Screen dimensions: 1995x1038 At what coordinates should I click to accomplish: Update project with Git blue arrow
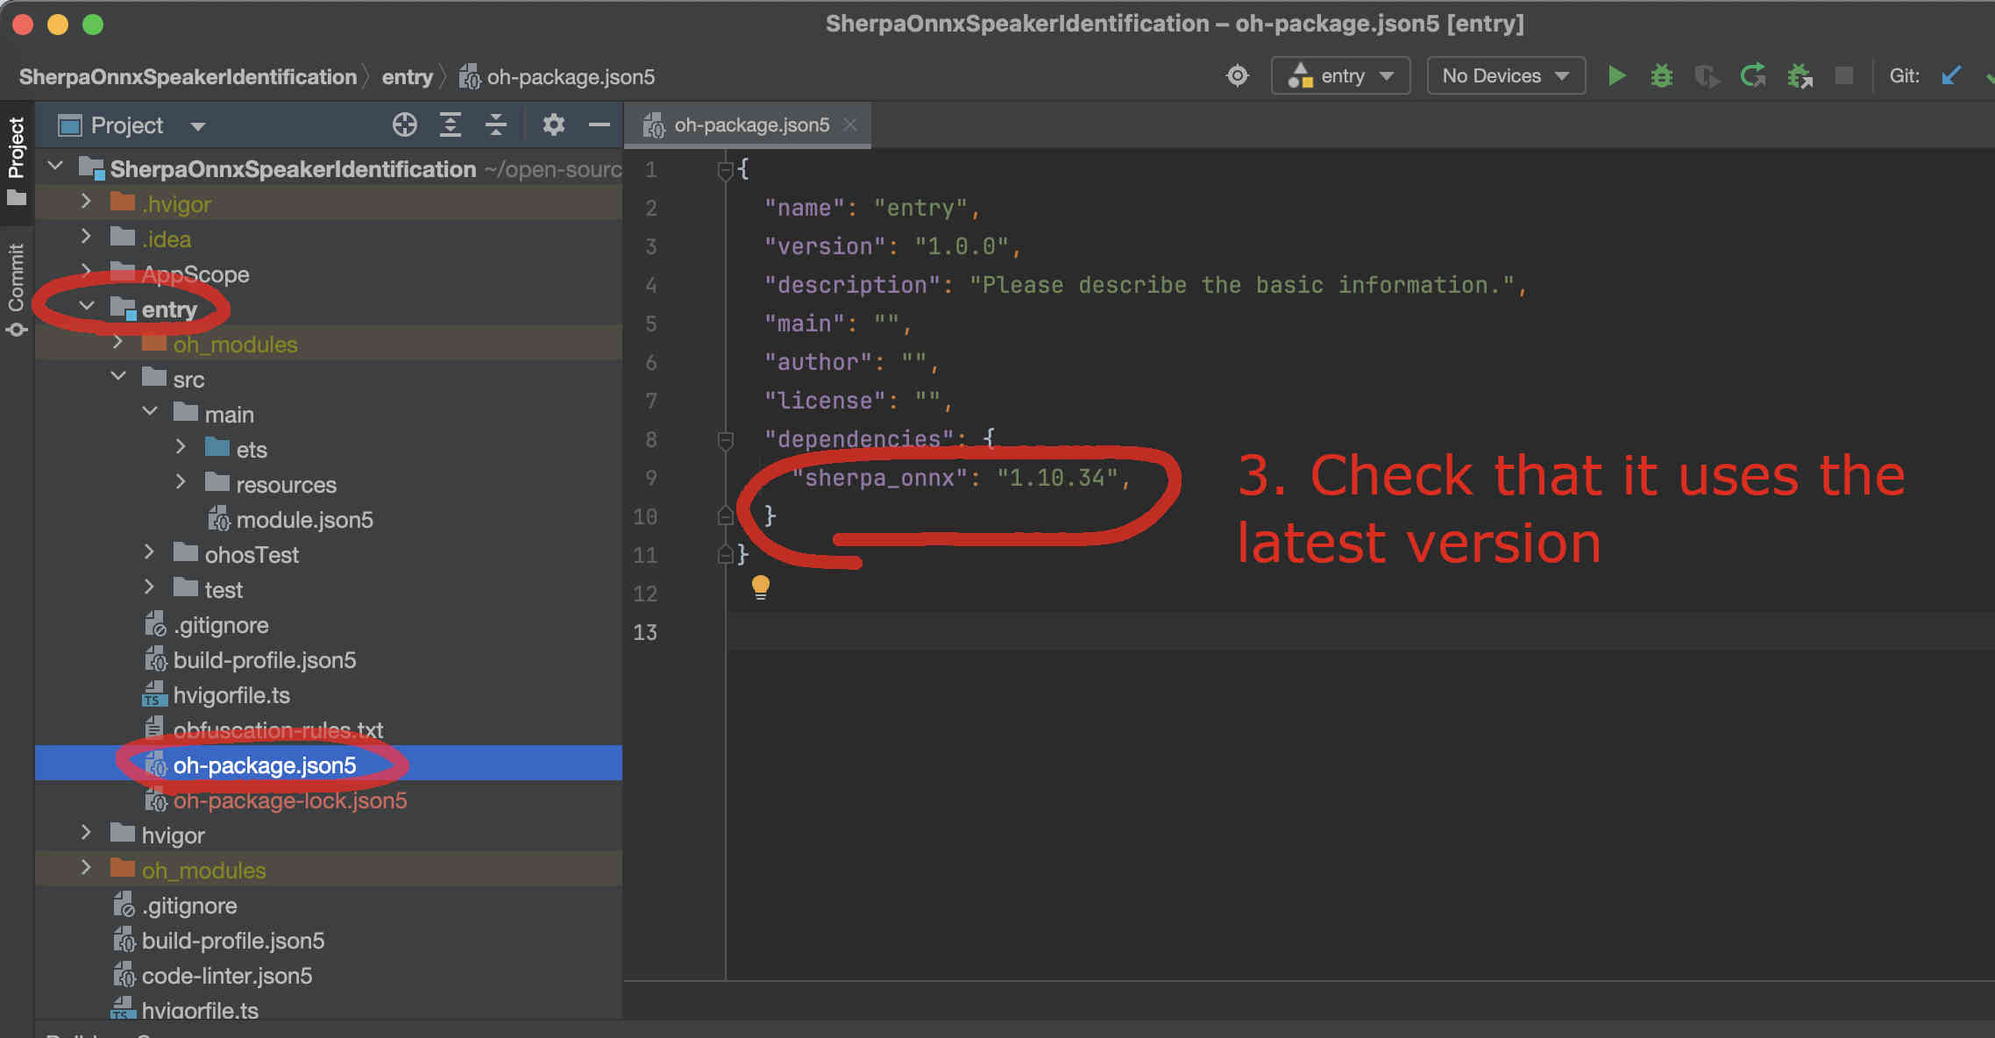[x=1950, y=76]
